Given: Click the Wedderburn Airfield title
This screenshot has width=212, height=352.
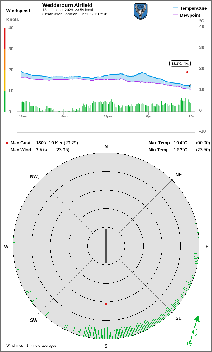Looking at the screenshot, I should tap(67, 5).
